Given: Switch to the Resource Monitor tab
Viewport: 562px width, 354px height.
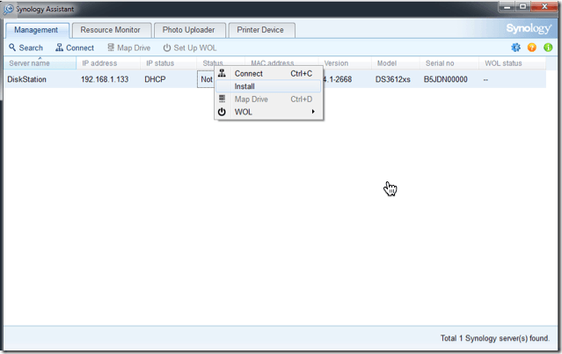Looking at the screenshot, I should tap(111, 30).
